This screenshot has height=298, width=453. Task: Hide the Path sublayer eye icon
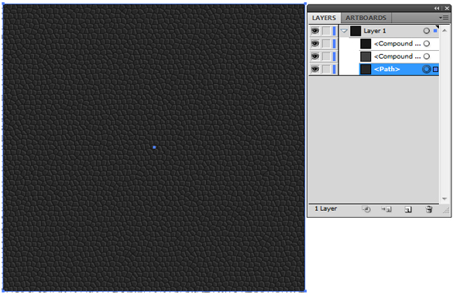315,69
